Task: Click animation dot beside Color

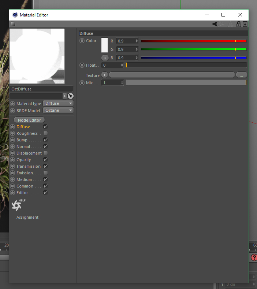Action: point(82,41)
